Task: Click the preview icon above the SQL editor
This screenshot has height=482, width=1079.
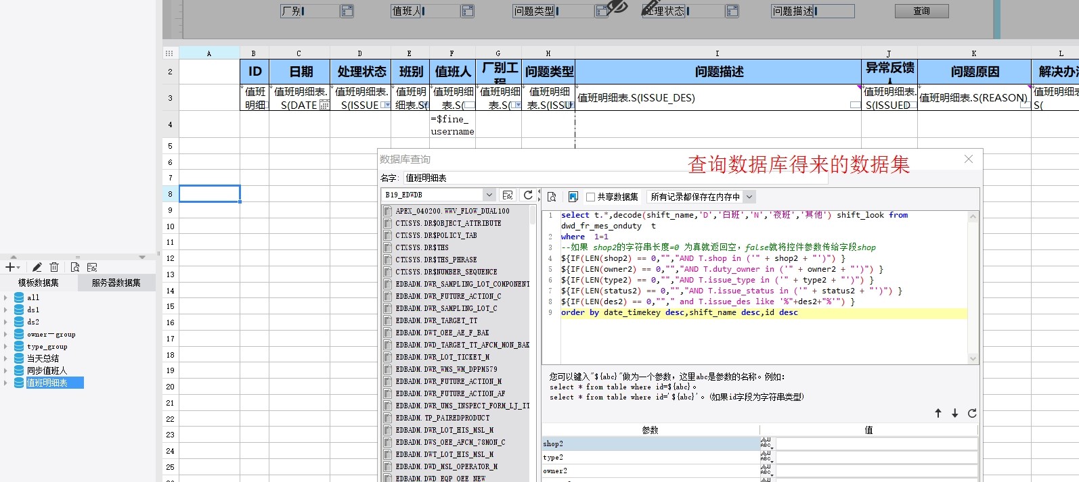Action: point(552,197)
